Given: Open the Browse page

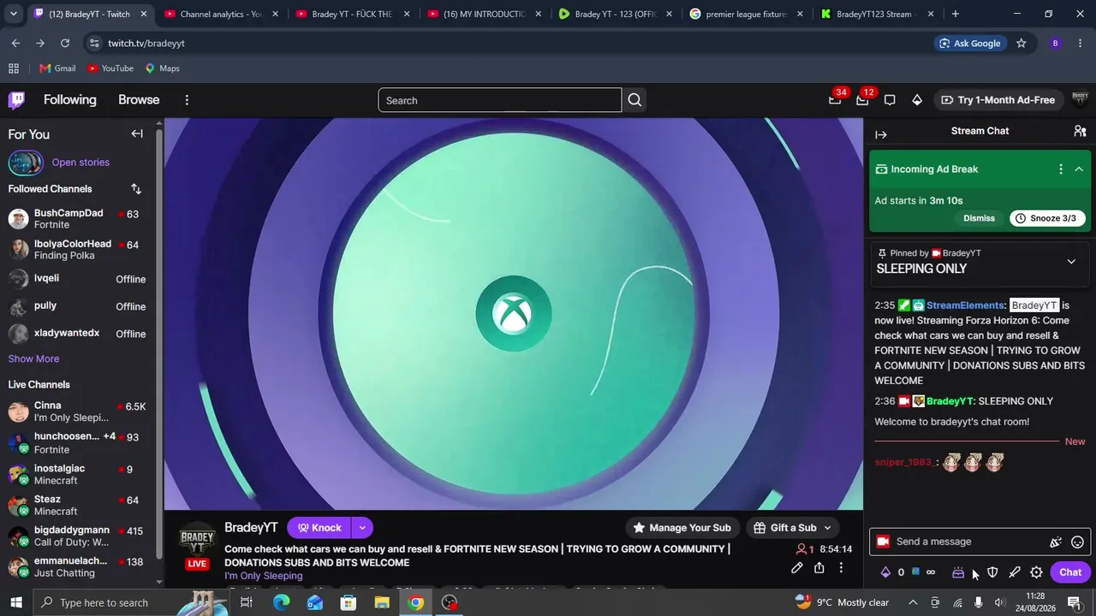Looking at the screenshot, I should pyautogui.click(x=139, y=100).
